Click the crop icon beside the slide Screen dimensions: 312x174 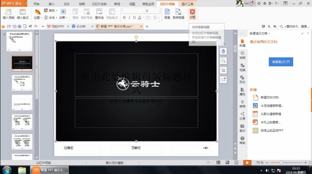(223, 70)
